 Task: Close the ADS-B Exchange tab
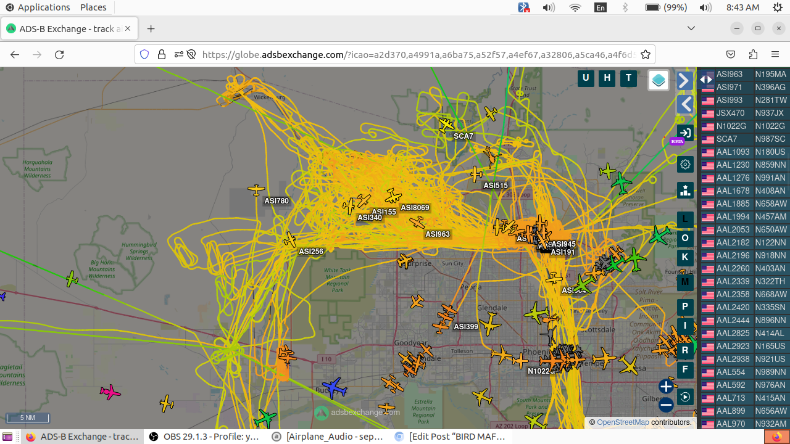pos(128,29)
